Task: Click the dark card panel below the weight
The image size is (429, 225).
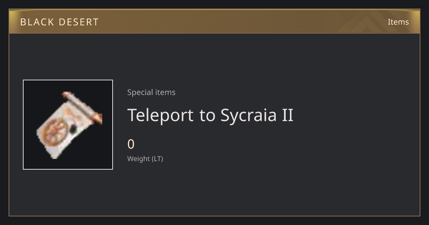Action: (214, 191)
